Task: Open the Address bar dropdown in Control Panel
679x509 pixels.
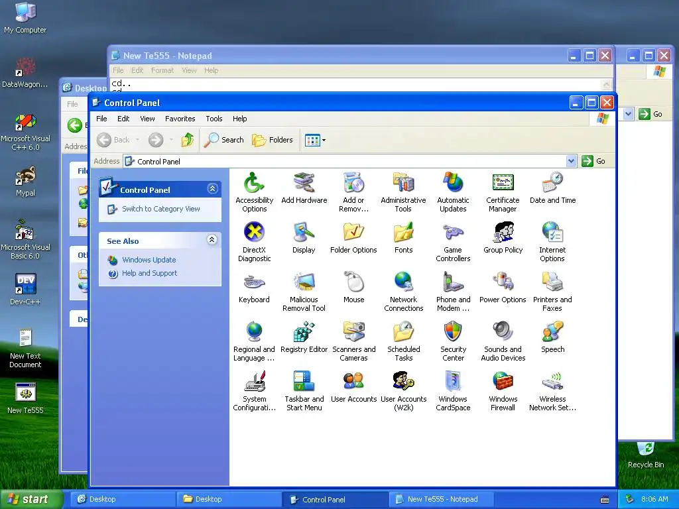Action: coord(571,161)
